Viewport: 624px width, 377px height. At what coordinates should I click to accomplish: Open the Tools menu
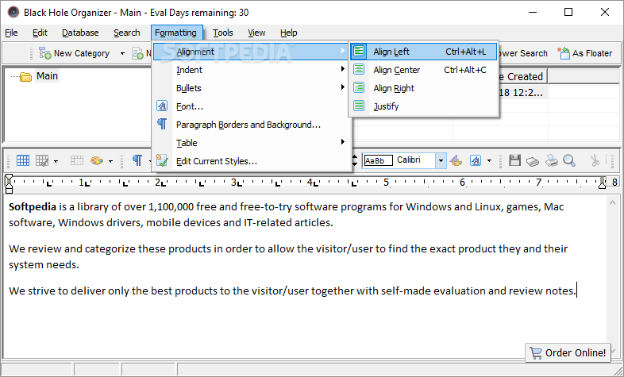coord(222,33)
